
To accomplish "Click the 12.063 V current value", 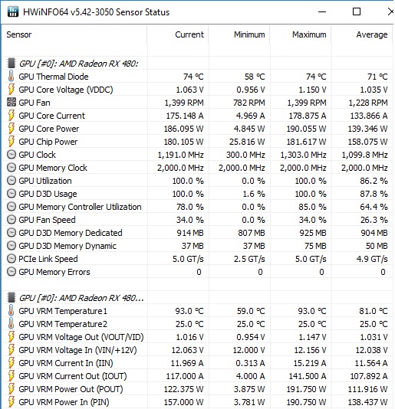I will click(x=187, y=350).
